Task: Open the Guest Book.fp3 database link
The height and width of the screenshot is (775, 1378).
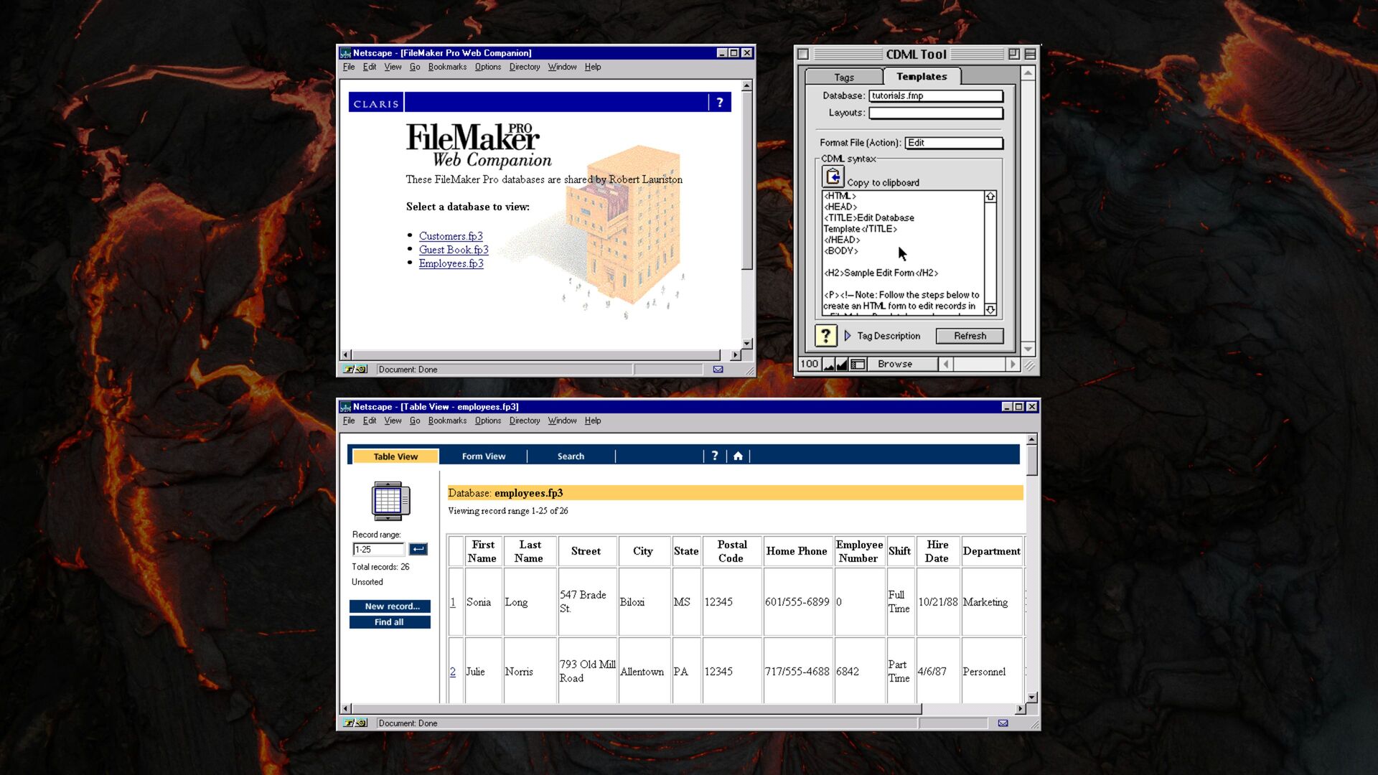Action: (454, 250)
